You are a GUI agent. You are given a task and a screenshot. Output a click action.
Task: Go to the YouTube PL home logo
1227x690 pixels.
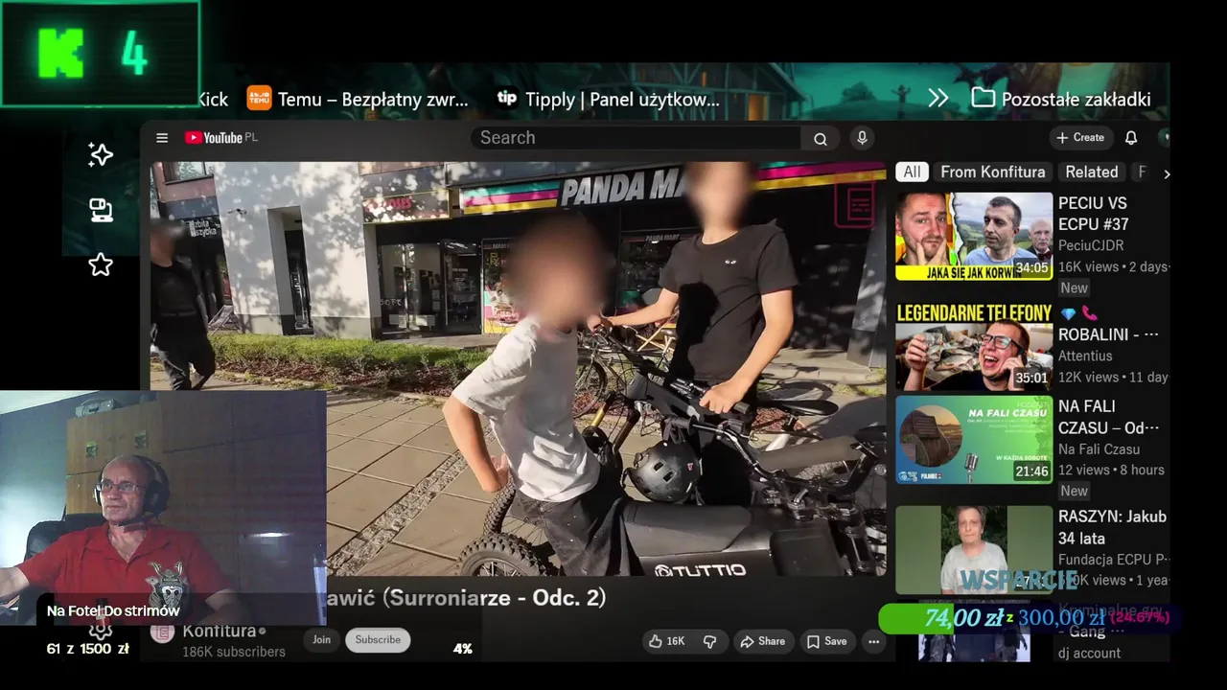point(221,138)
